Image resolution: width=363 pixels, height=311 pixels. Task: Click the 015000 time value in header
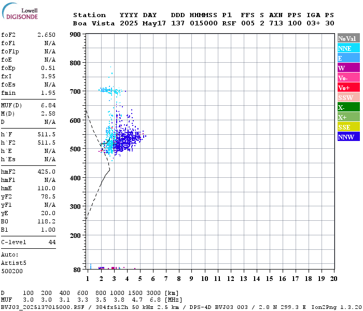(x=204, y=23)
